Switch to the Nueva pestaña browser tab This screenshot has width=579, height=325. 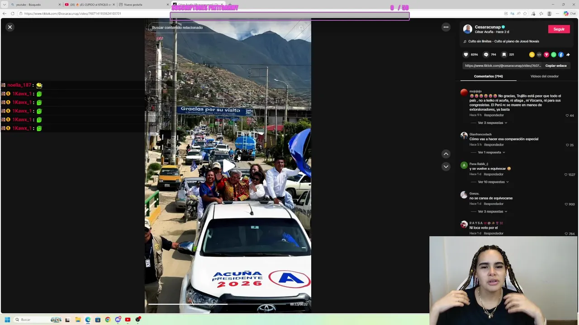(142, 5)
